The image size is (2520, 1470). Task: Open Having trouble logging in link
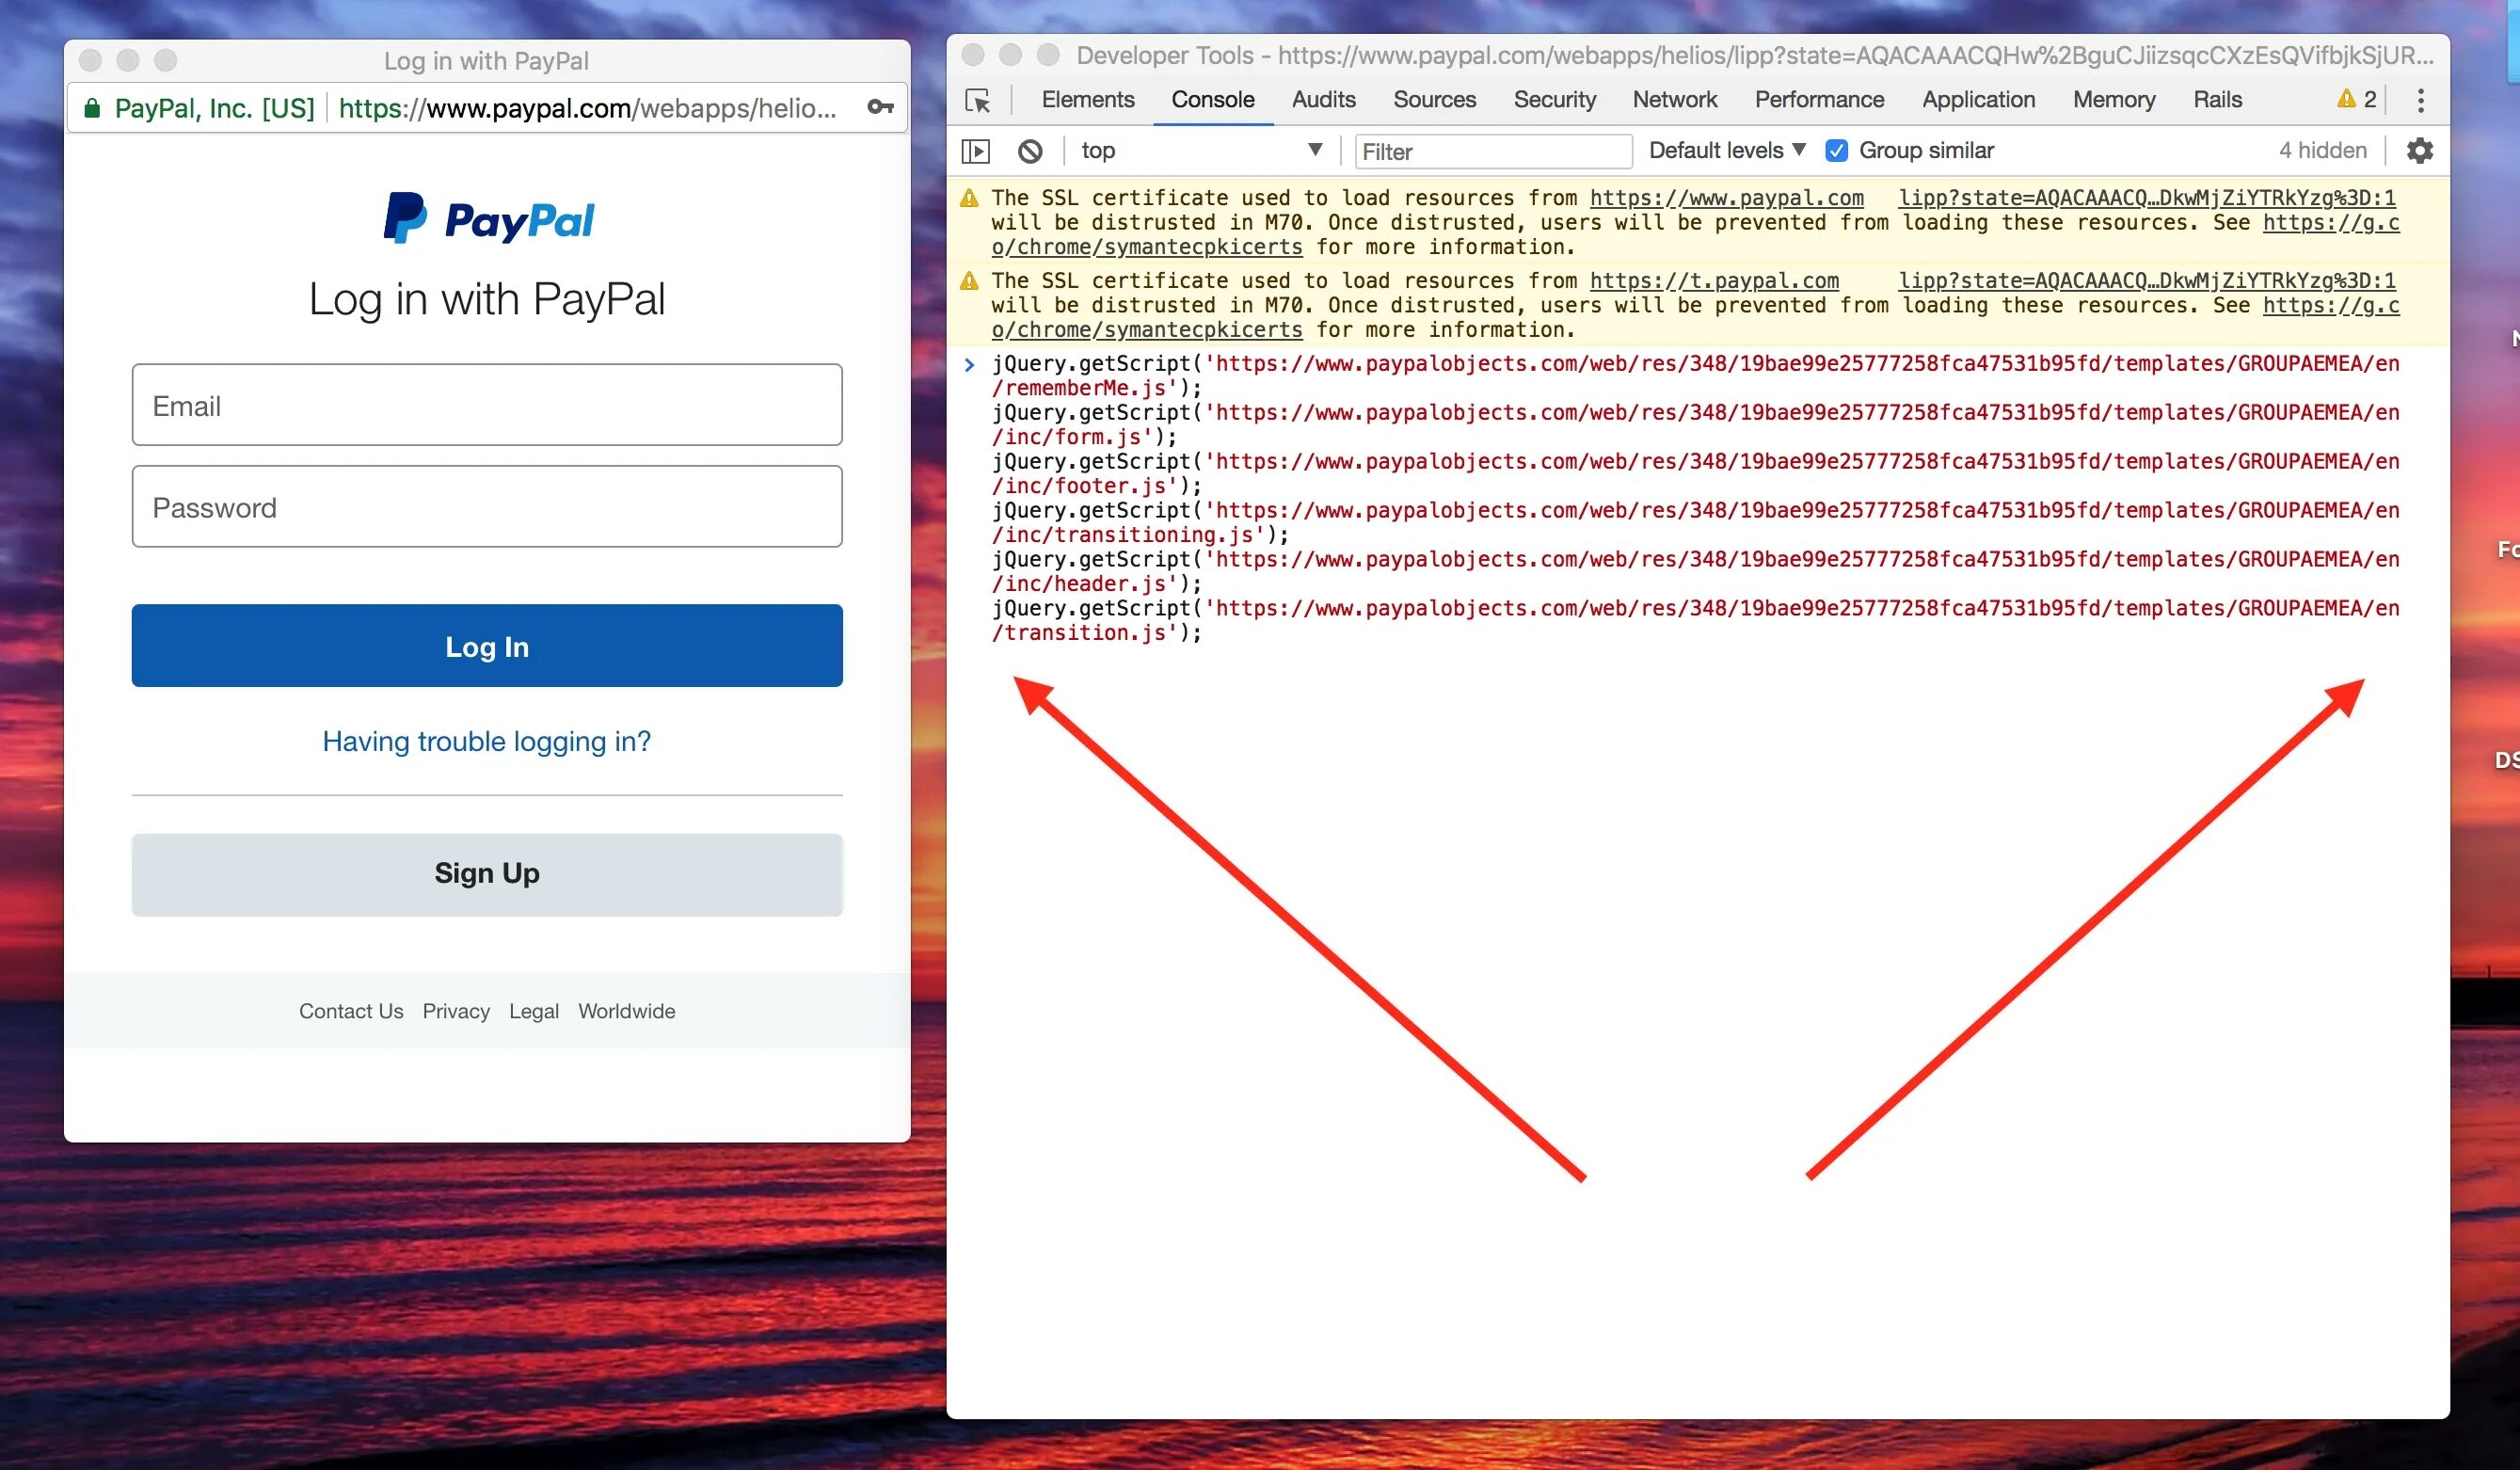(x=486, y=742)
